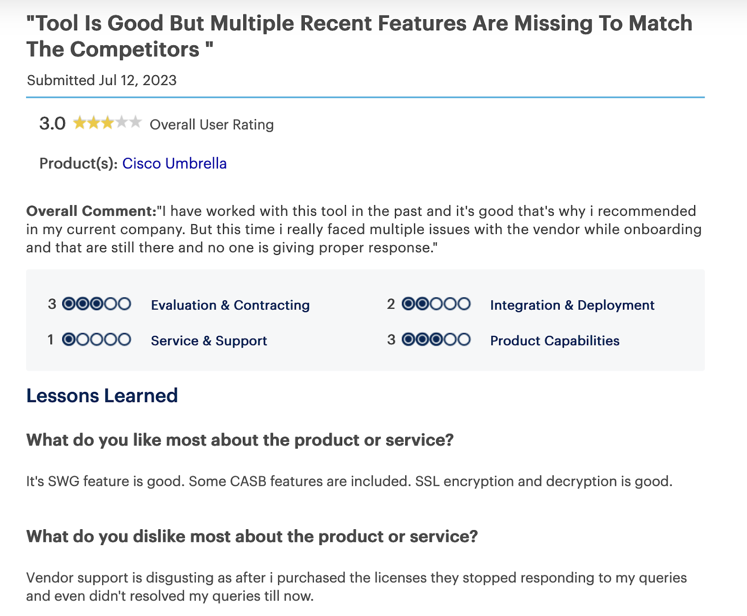Click the 3.0 overall rating number
This screenshot has height=616, width=747.
pos(52,124)
